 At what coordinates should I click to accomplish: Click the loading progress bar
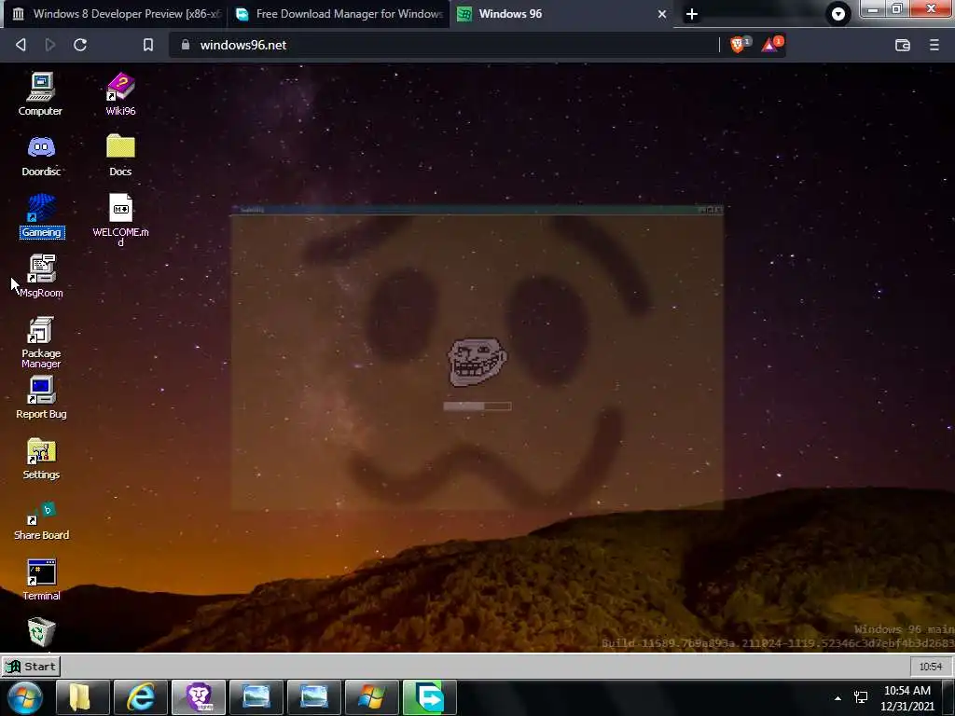[477, 406]
